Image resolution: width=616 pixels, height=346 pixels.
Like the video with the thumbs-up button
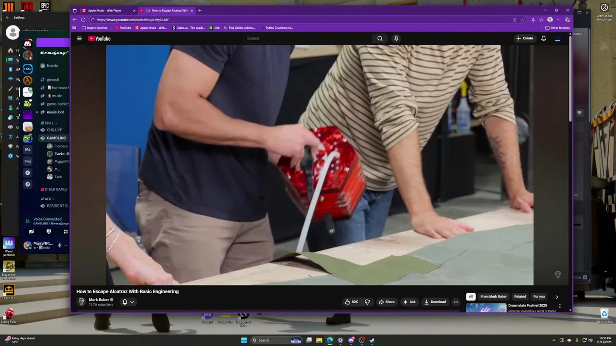tap(351, 302)
